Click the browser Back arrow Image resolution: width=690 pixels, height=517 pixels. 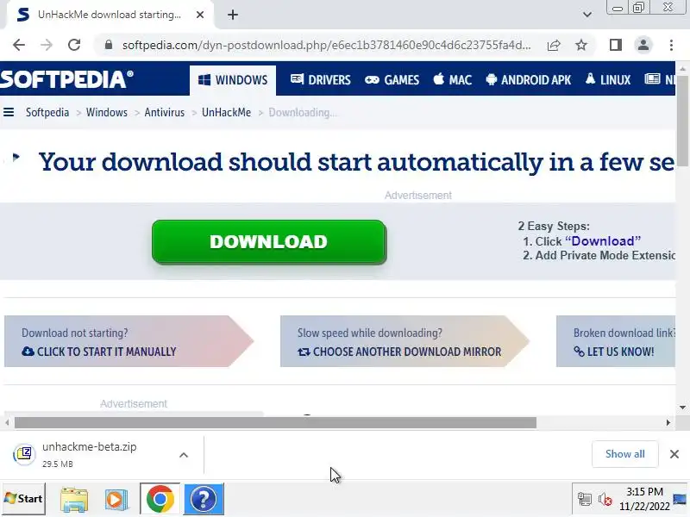point(19,45)
